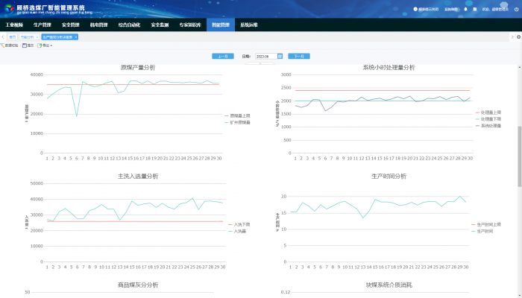Screen dimensions: 522x298
Task: Click the date input field
Action: click(x=265, y=56)
